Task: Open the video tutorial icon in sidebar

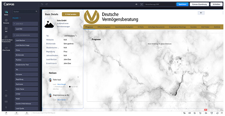Action: [6, 102]
